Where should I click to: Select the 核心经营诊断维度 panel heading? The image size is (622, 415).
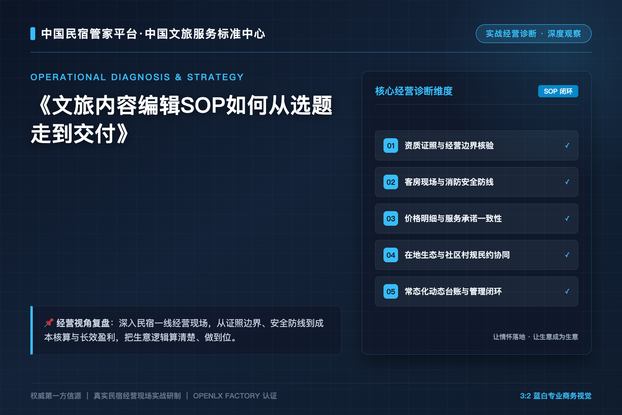(x=414, y=91)
